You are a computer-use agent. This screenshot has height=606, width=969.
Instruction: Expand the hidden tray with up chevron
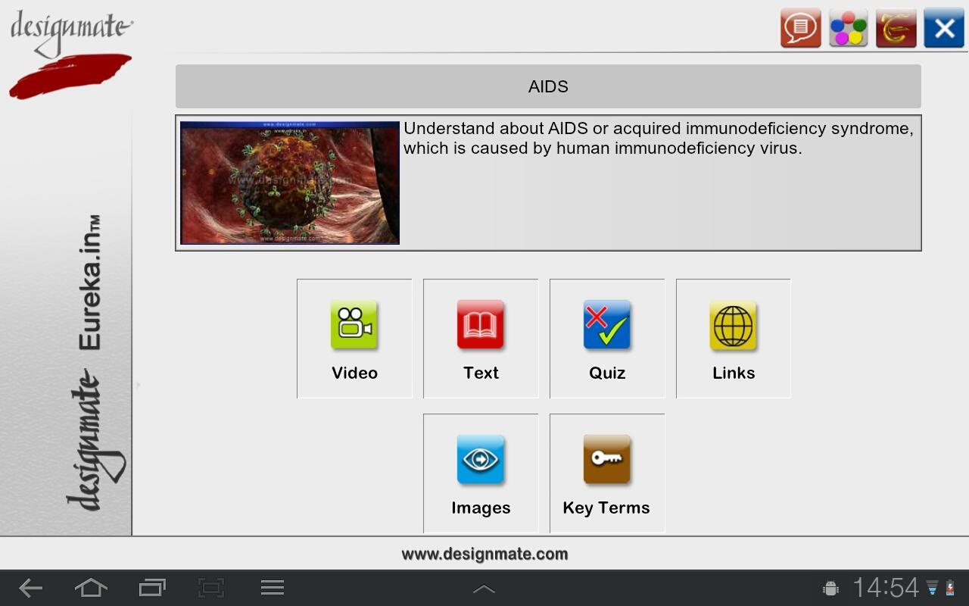(x=484, y=588)
